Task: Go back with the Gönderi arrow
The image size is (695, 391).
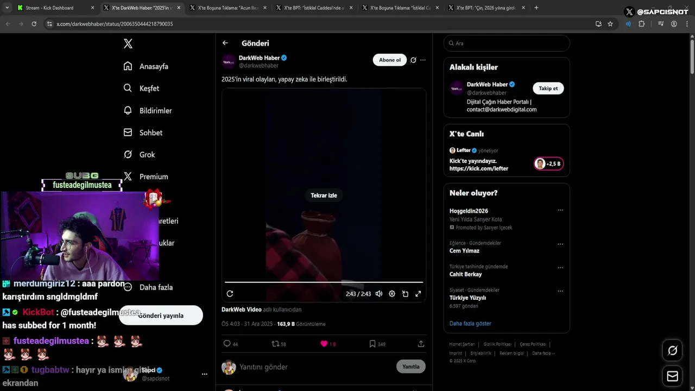Action: click(x=225, y=43)
